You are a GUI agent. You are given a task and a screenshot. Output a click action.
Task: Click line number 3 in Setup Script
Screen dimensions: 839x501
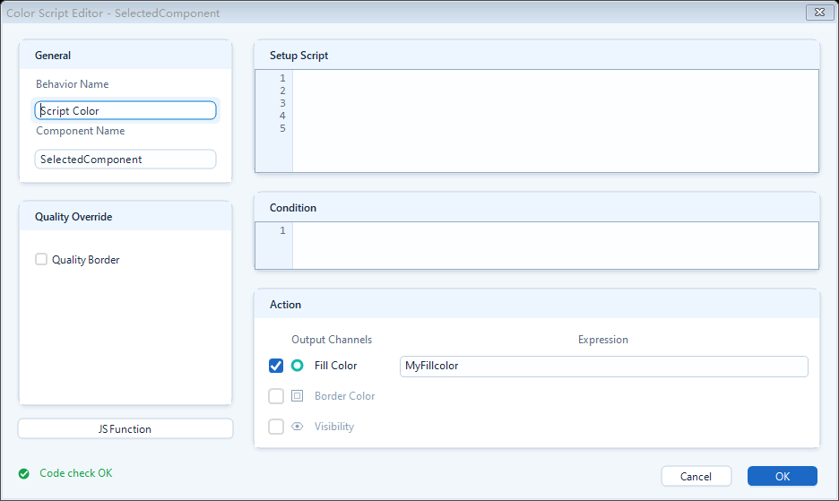(x=282, y=103)
